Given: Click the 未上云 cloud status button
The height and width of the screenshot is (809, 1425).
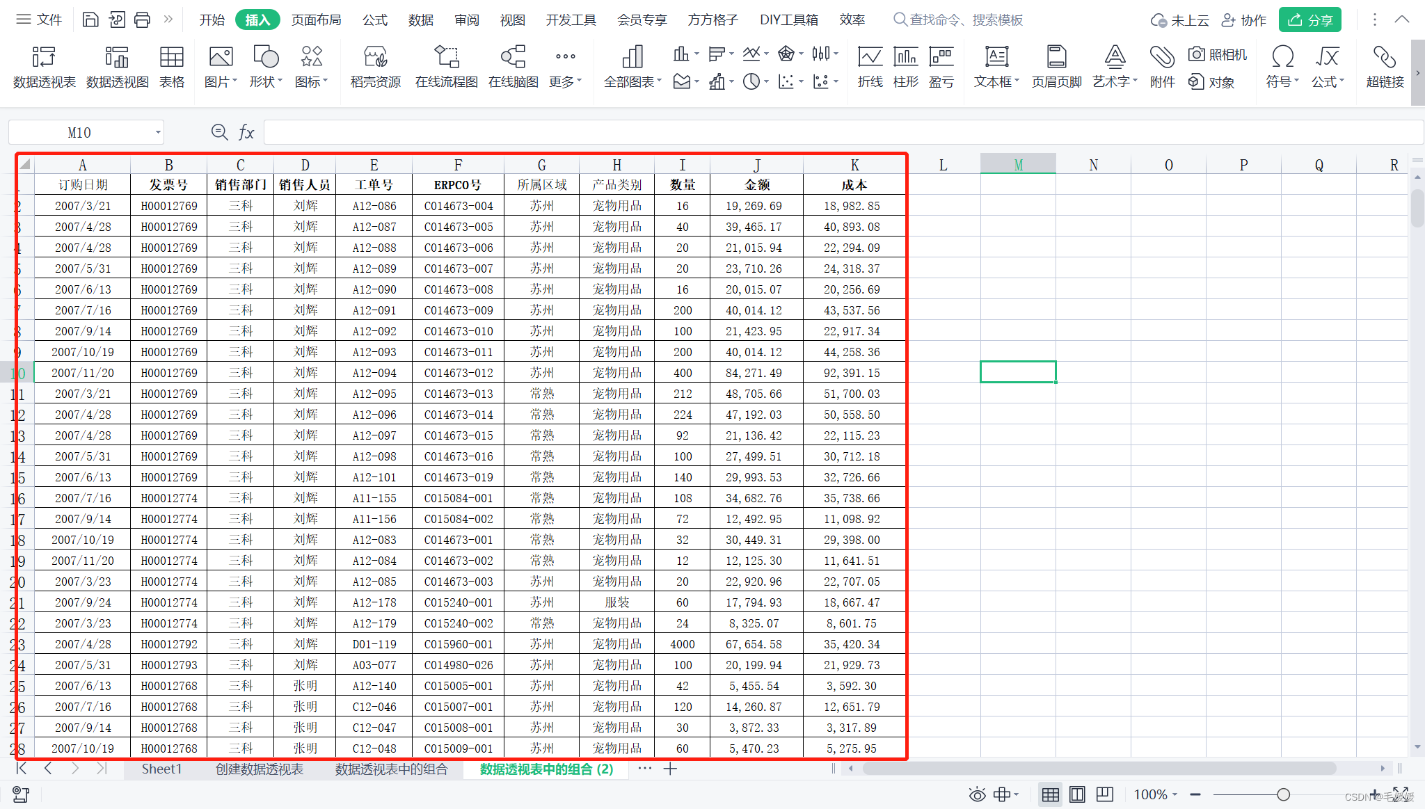Looking at the screenshot, I should click(1180, 19).
